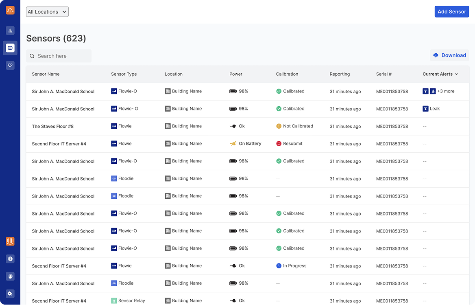Click the Resubmit status text
This screenshot has width=475, height=305.
(x=293, y=144)
